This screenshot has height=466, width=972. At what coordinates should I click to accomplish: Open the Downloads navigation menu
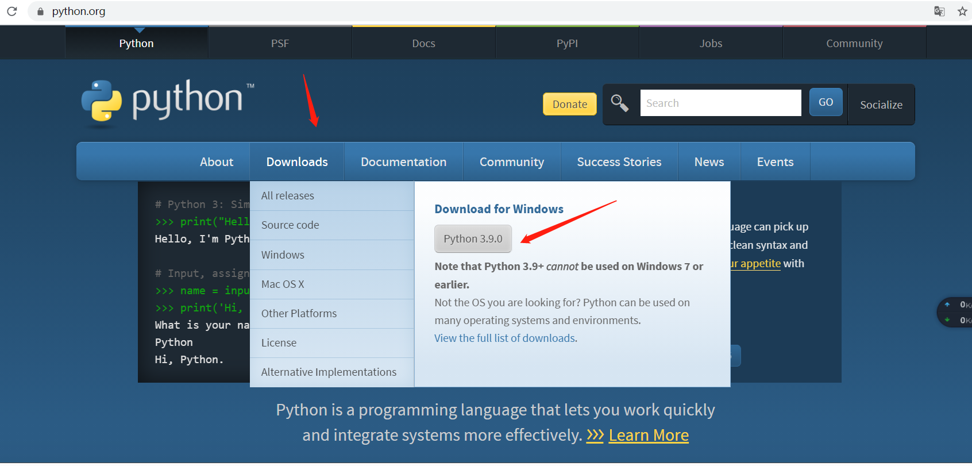point(297,162)
